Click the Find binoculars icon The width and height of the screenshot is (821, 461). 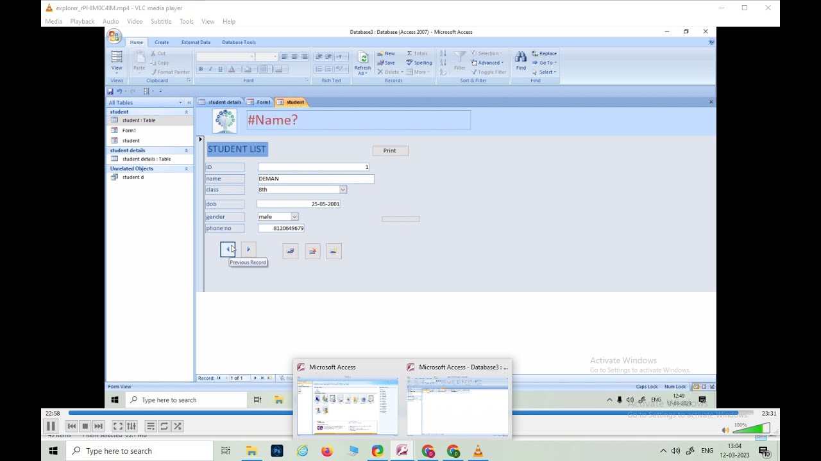coord(521,61)
